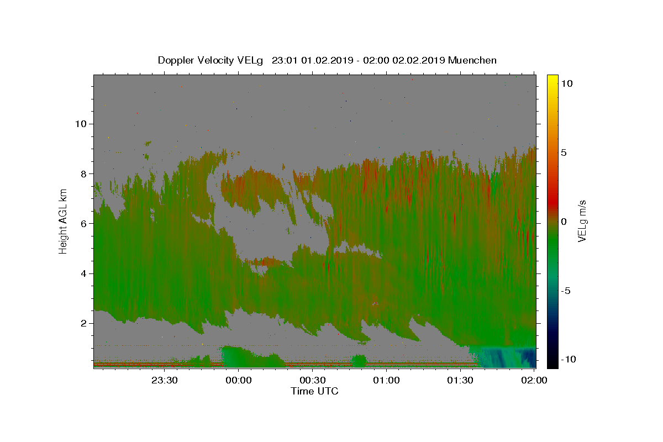Click the height axis label '2'
This screenshot has width=663, height=442.
83,323
